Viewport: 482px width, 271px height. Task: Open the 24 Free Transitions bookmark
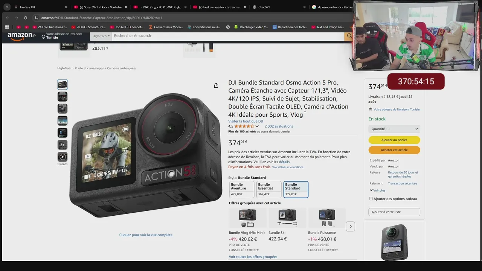point(50,27)
